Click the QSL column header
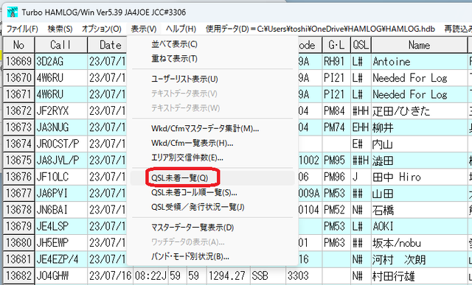Screen dimensions: 472x285 click(361, 45)
